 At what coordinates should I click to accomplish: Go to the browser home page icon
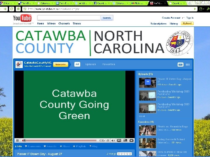point(18,9)
